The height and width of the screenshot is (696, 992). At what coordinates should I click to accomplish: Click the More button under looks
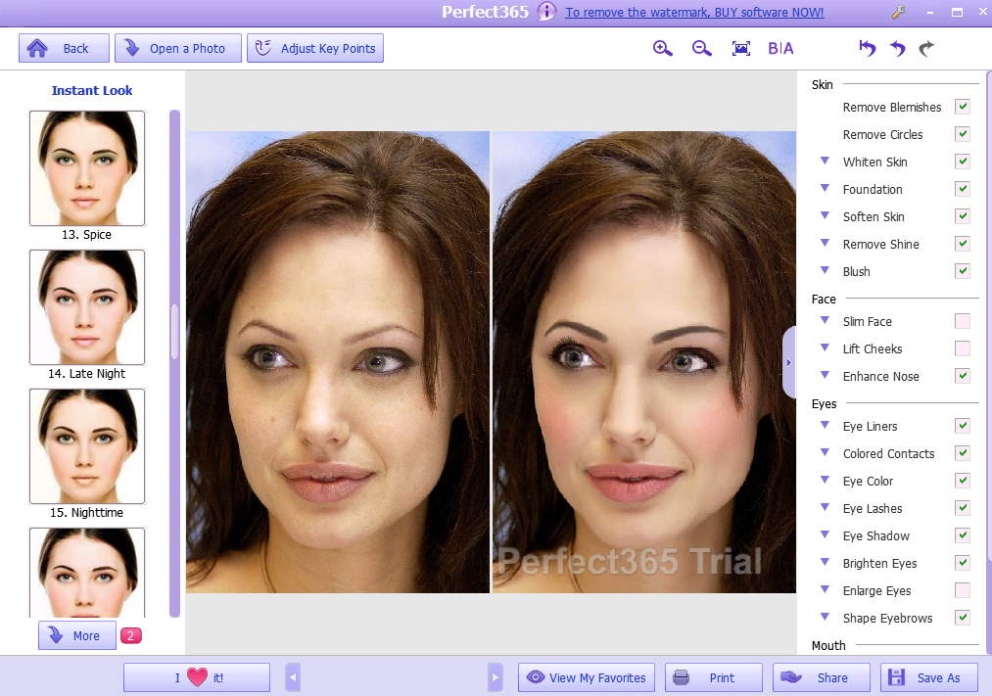77,635
